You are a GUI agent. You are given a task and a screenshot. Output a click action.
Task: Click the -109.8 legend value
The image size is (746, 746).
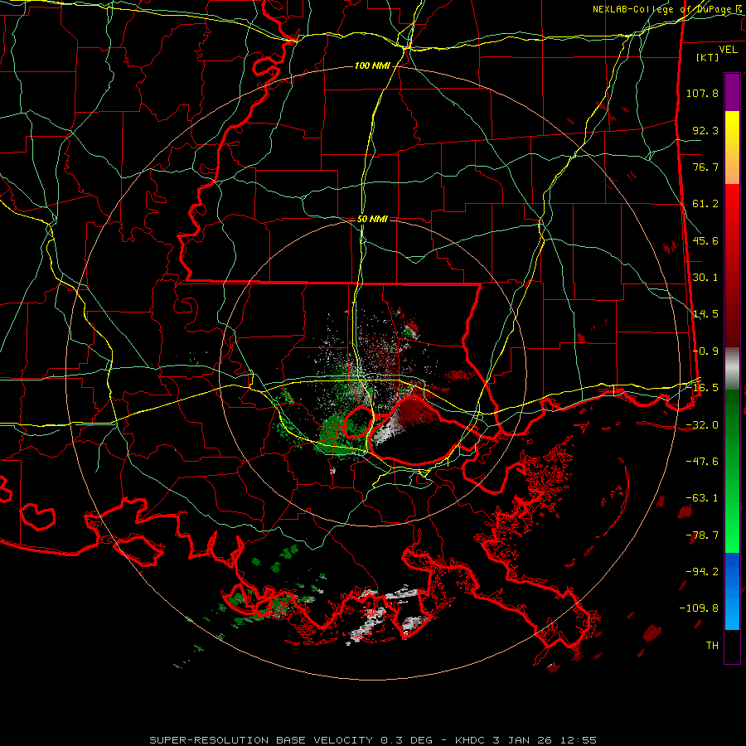tap(699, 608)
